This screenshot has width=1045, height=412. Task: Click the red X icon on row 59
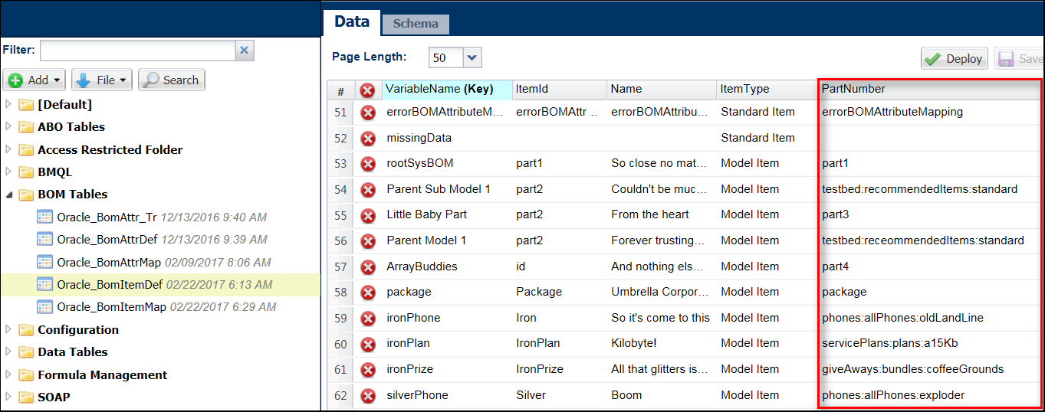[x=368, y=319]
